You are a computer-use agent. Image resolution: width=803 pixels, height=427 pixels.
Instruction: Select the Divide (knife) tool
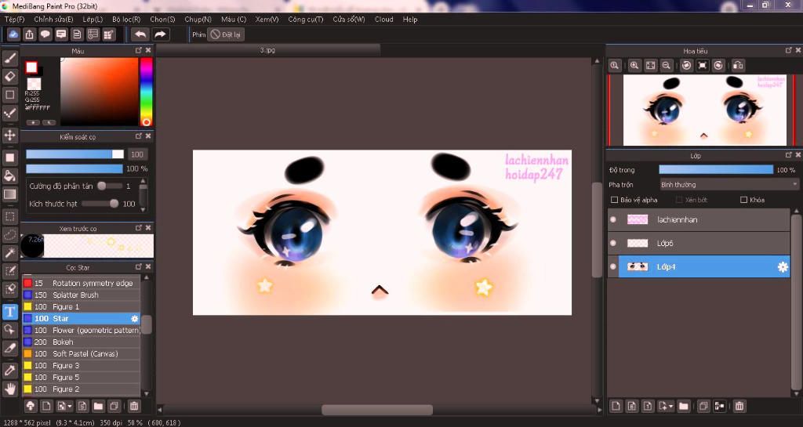point(9,348)
